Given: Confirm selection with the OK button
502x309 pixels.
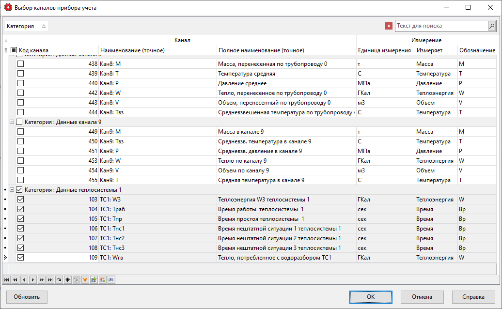Looking at the screenshot, I should (370, 297).
